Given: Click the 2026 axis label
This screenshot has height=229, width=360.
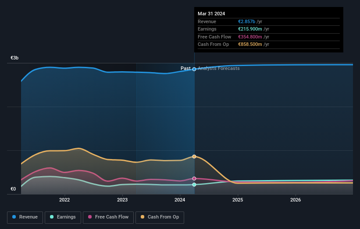Looking at the screenshot, I should point(296,200).
